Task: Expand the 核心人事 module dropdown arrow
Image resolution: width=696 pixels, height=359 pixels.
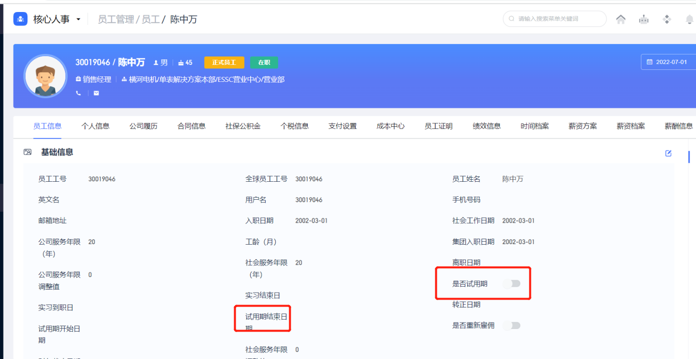Action: pyautogui.click(x=78, y=19)
